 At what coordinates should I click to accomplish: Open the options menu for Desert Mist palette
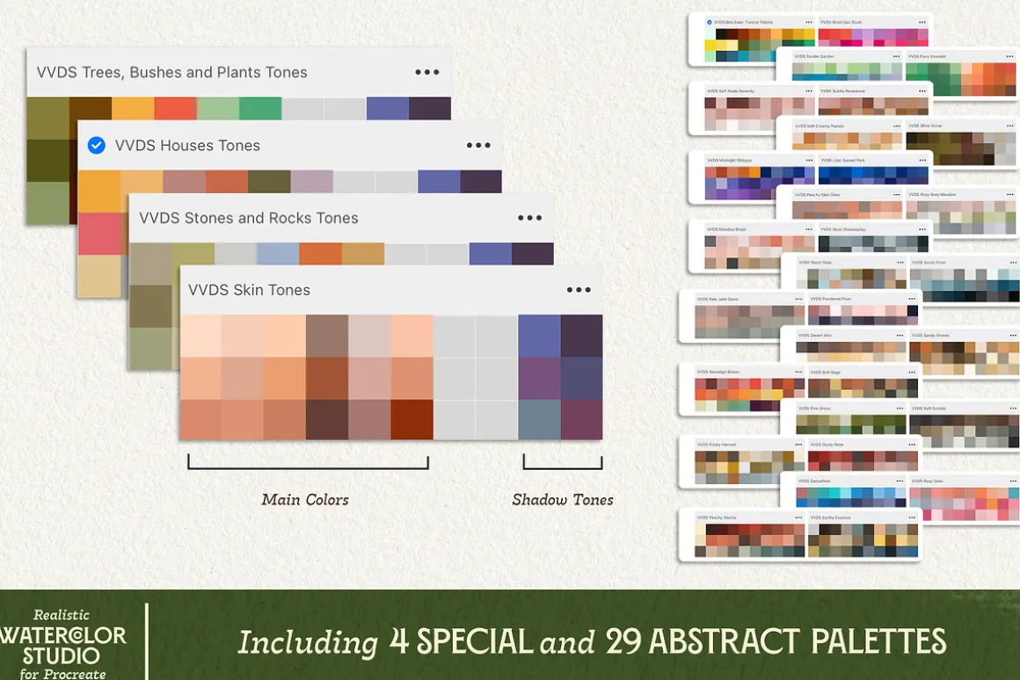[x=900, y=336]
